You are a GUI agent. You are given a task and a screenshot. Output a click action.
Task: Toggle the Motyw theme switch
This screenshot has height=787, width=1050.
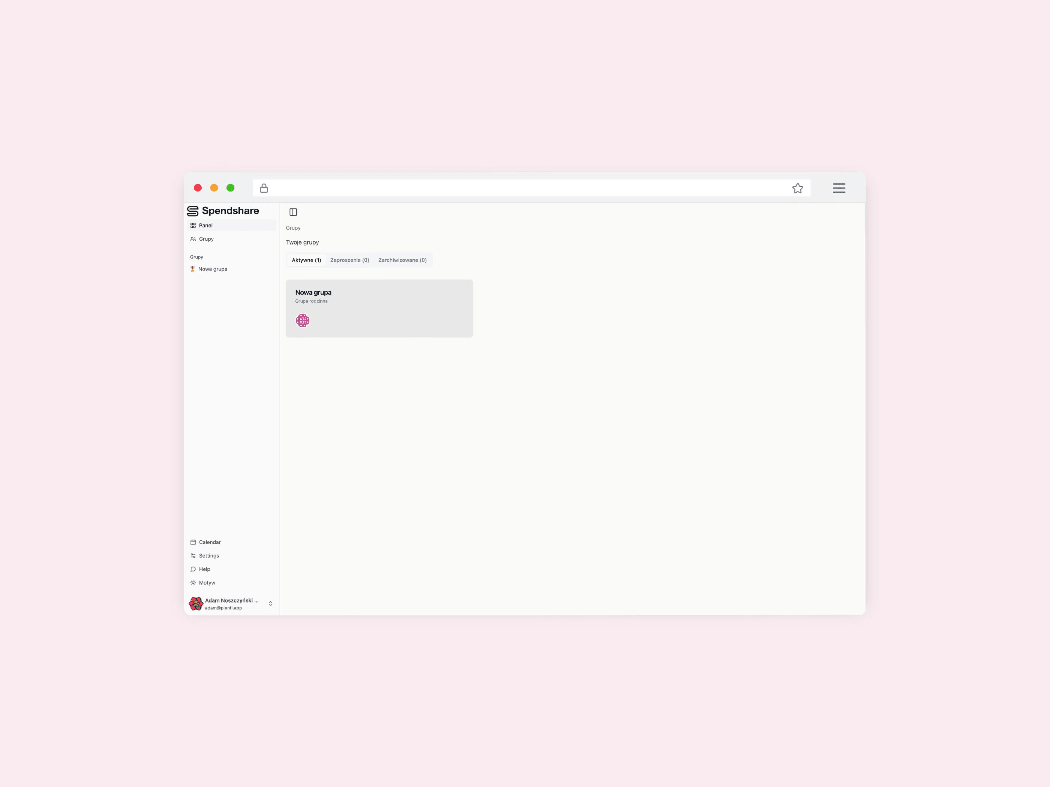(232, 582)
